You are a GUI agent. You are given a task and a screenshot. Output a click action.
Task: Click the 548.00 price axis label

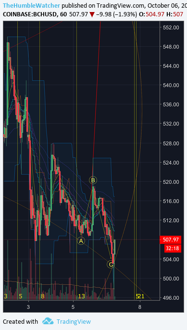click(x=171, y=47)
